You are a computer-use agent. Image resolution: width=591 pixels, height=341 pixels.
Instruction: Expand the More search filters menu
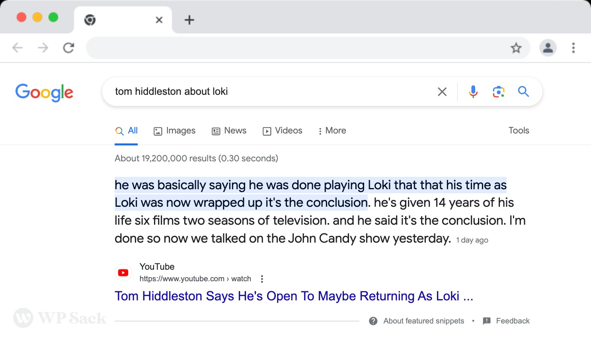tap(332, 131)
